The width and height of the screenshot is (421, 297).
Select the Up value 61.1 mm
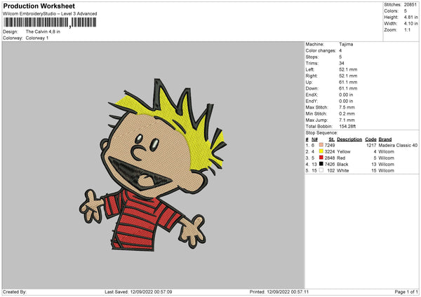click(348, 82)
